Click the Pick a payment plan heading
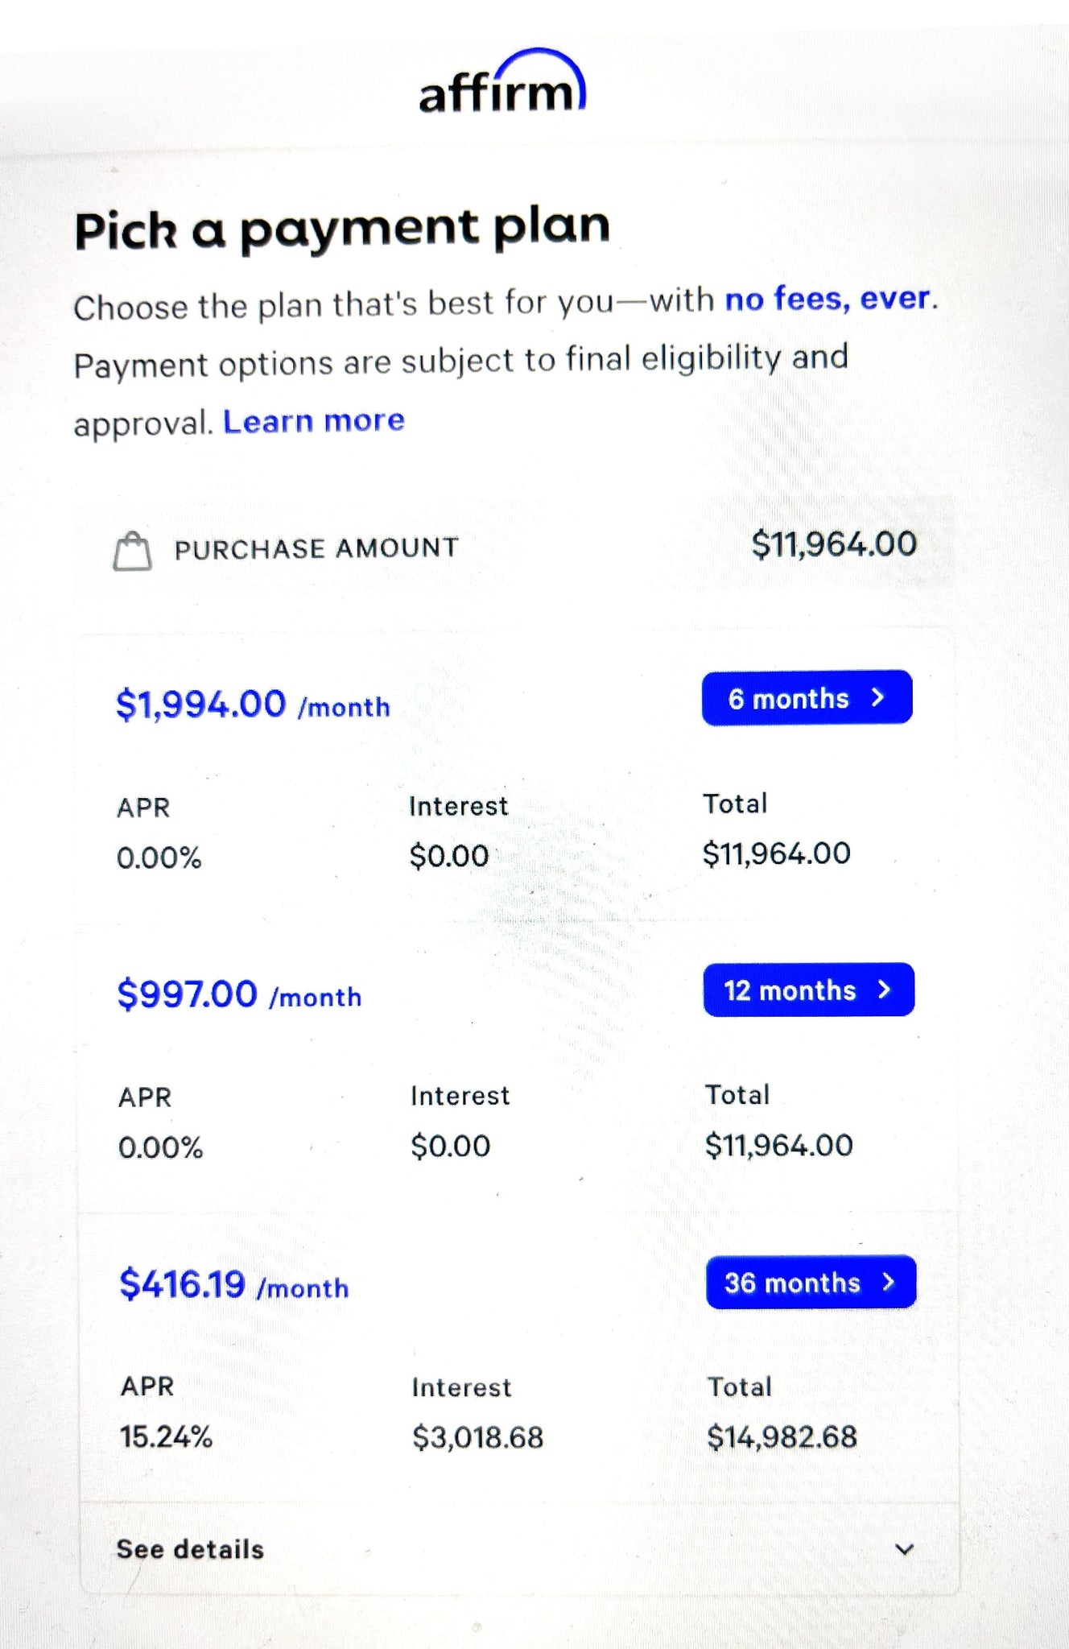The height and width of the screenshot is (1649, 1069). coord(342,229)
